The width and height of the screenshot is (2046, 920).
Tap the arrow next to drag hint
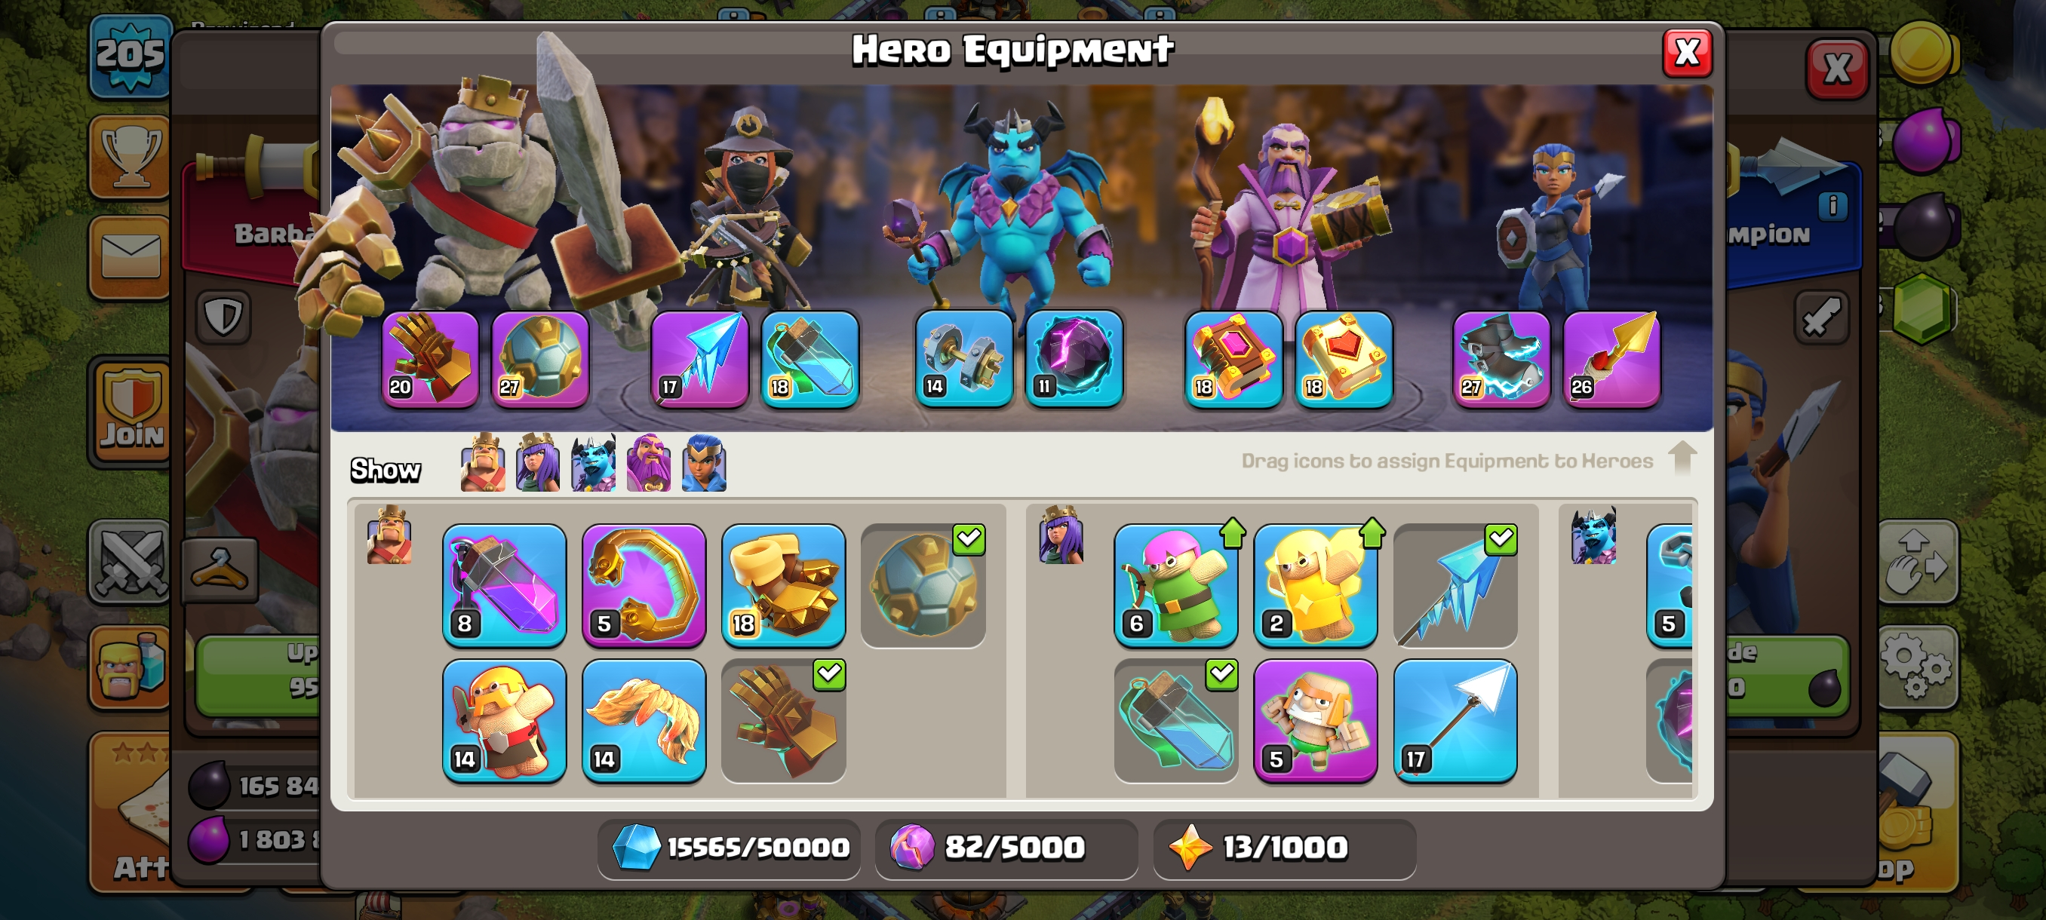(1682, 458)
